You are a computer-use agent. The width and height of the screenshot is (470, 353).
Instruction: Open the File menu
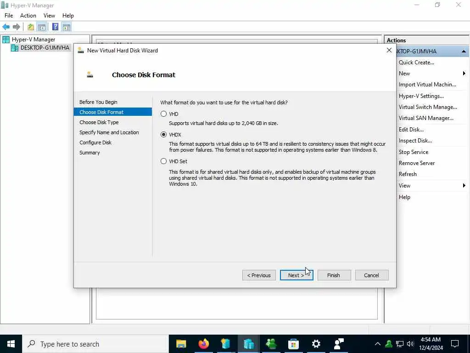[9, 16]
